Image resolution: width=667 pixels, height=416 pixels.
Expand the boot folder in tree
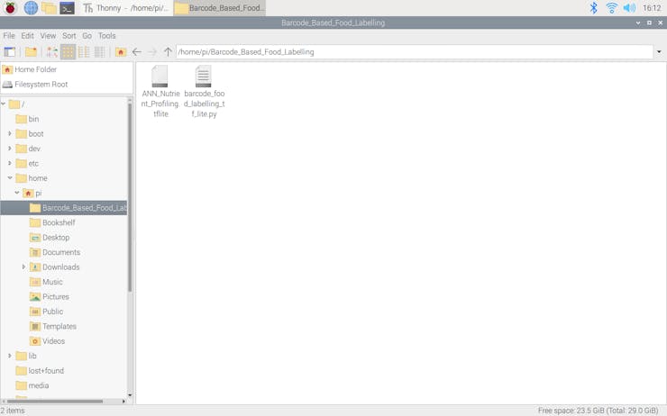(x=9, y=133)
